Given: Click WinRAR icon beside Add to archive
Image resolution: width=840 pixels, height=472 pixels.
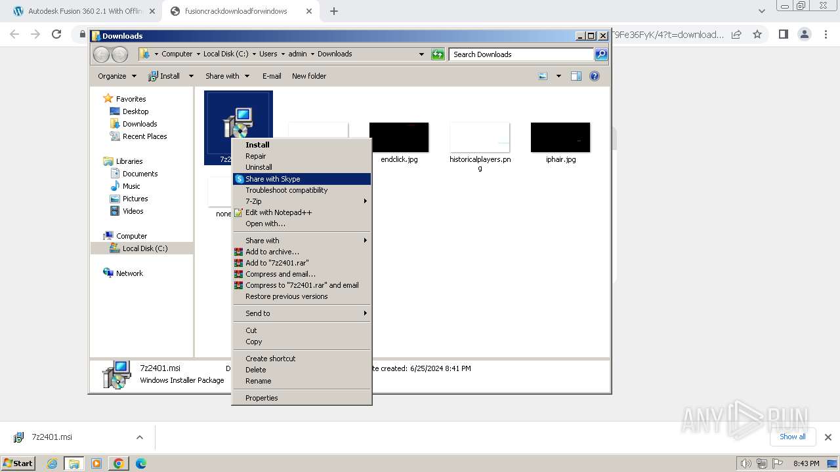Looking at the screenshot, I should [x=239, y=252].
